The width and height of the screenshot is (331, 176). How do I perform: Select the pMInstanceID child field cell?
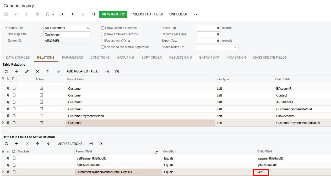pyautogui.click(x=294, y=165)
